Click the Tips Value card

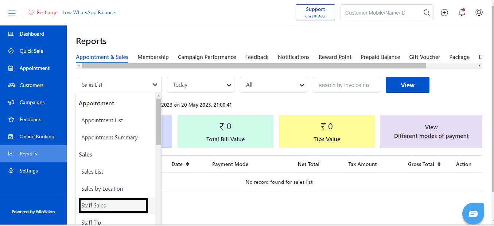point(327,131)
